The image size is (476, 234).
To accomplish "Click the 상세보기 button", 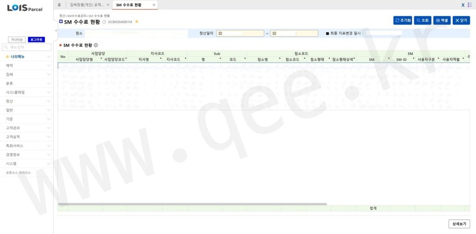I will (x=459, y=224).
